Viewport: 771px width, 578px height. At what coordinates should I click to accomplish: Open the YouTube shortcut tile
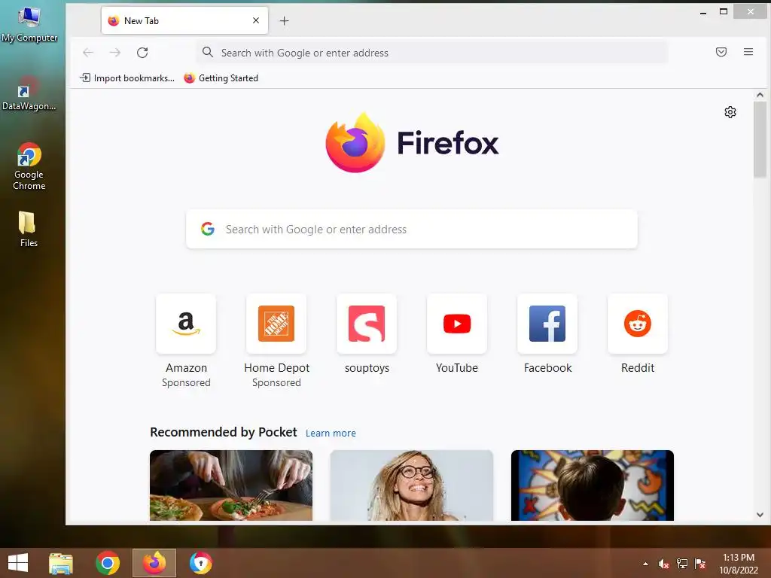click(x=457, y=324)
